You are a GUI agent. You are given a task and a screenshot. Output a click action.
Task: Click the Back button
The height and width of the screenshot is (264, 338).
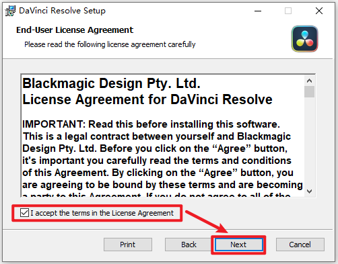point(189,245)
